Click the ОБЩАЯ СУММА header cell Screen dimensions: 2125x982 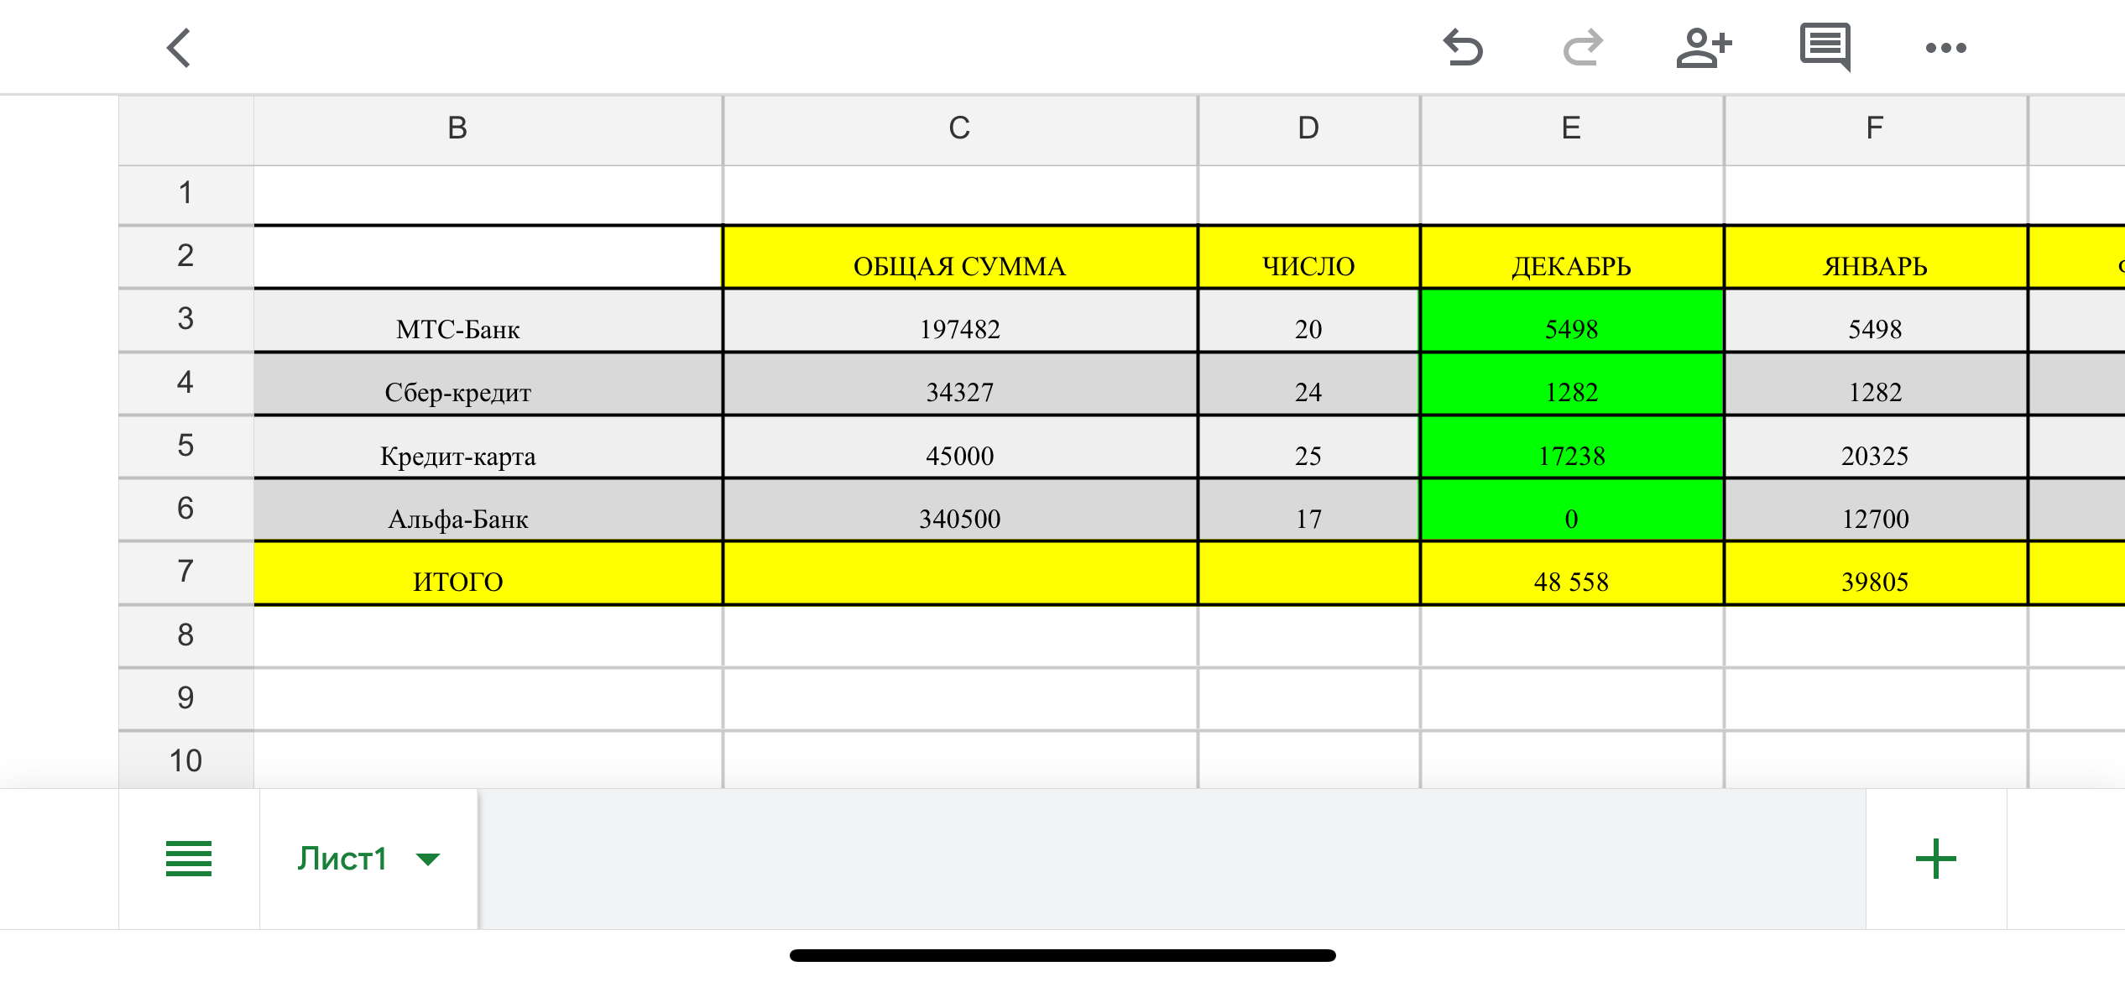tap(959, 258)
